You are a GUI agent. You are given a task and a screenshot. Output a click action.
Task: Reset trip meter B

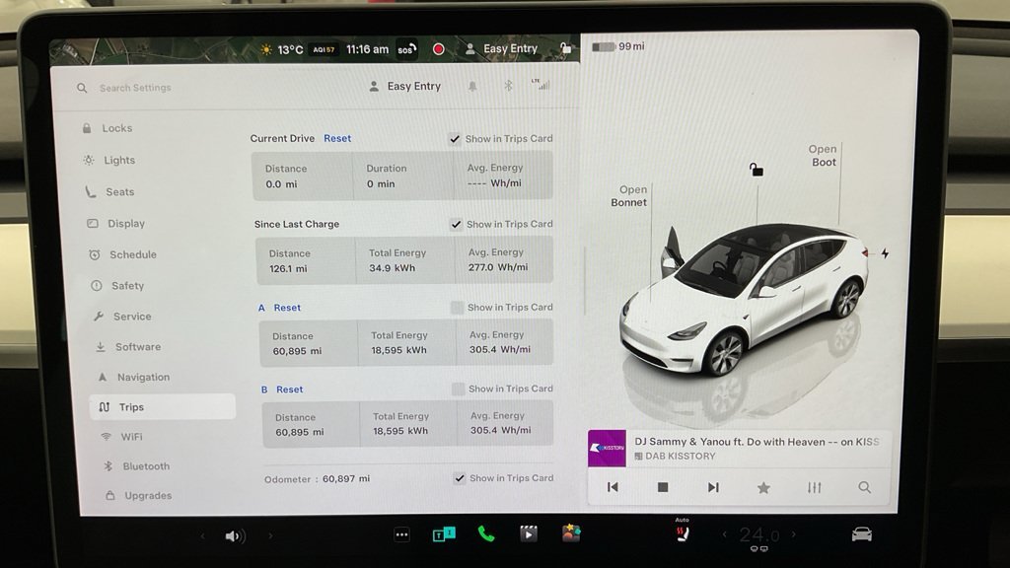click(290, 390)
